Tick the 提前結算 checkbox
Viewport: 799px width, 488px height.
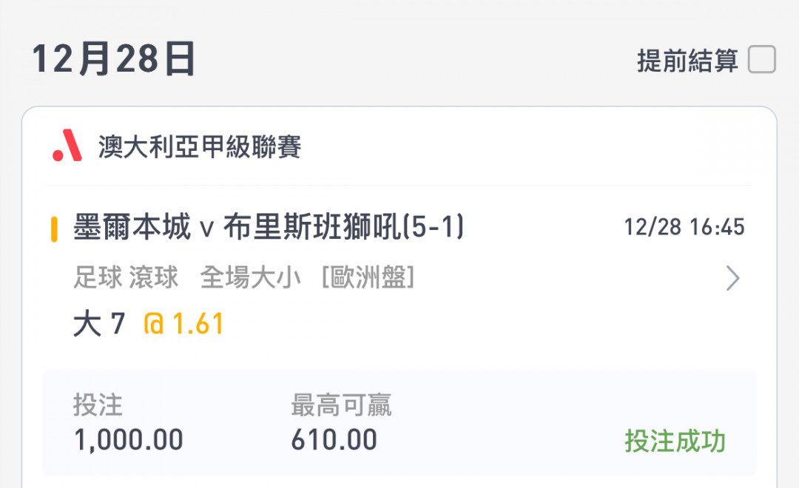(762, 59)
